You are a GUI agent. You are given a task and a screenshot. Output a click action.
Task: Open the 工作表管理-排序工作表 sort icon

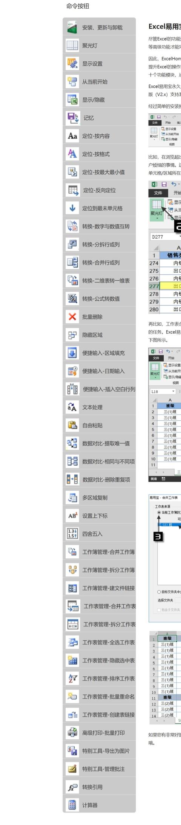[72, 679]
